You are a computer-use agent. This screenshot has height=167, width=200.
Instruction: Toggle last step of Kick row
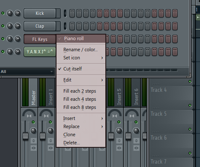click(x=175, y=13)
